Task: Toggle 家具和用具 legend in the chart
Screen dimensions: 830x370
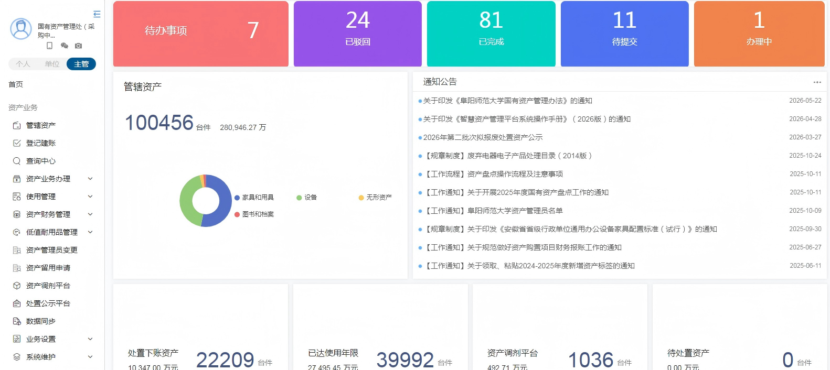Action: pos(254,198)
